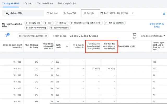Click the filter funnel icon
Image resolution: width=167 pixels, height=104 pixels.
[x=7, y=35]
